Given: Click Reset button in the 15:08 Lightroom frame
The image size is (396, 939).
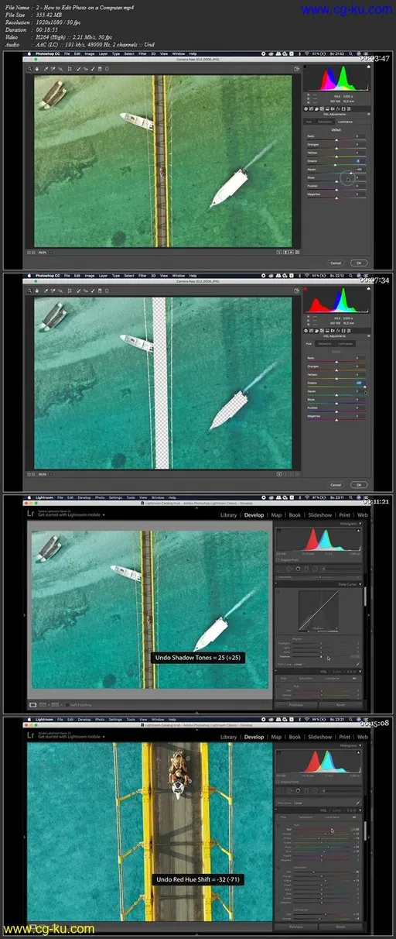Looking at the screenshot, I should [x=340, y=927].
